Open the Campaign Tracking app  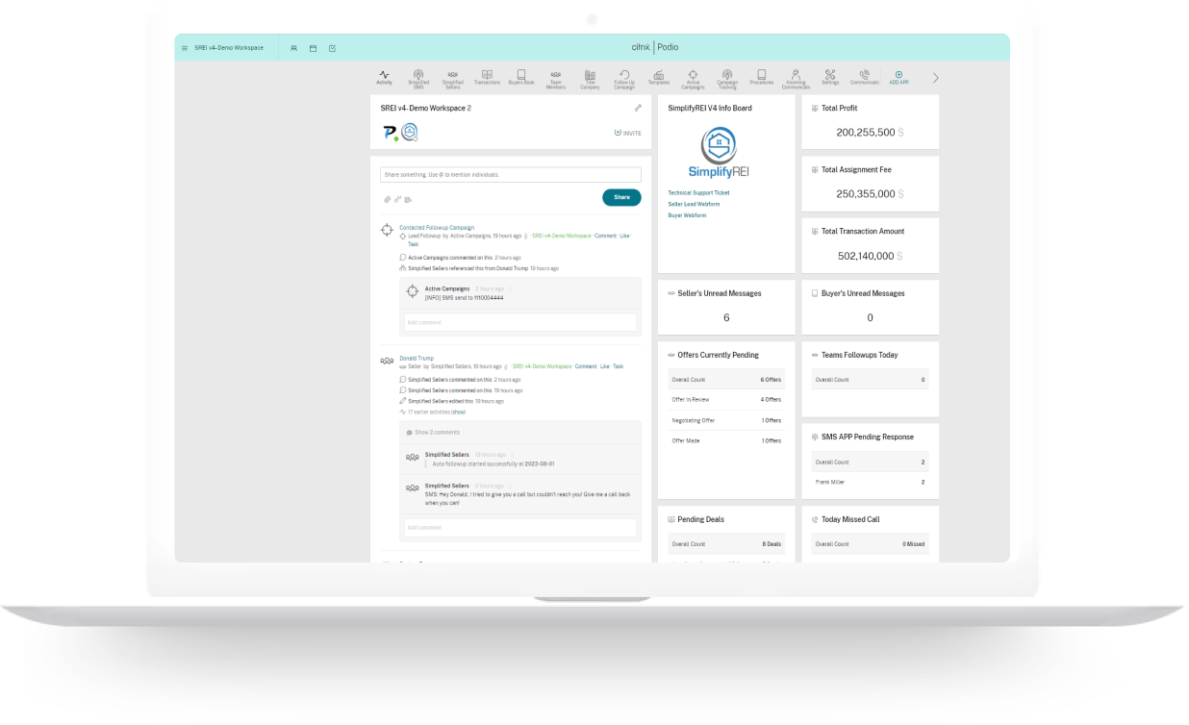coord(727,79)
